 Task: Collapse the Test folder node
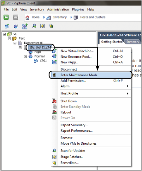[9, 39]
